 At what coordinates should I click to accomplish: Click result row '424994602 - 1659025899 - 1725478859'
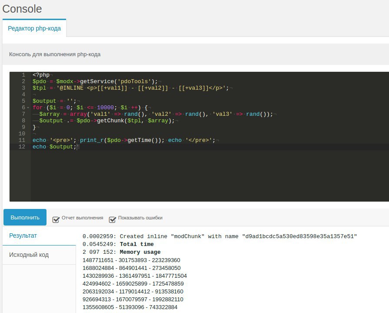(133, 284)
